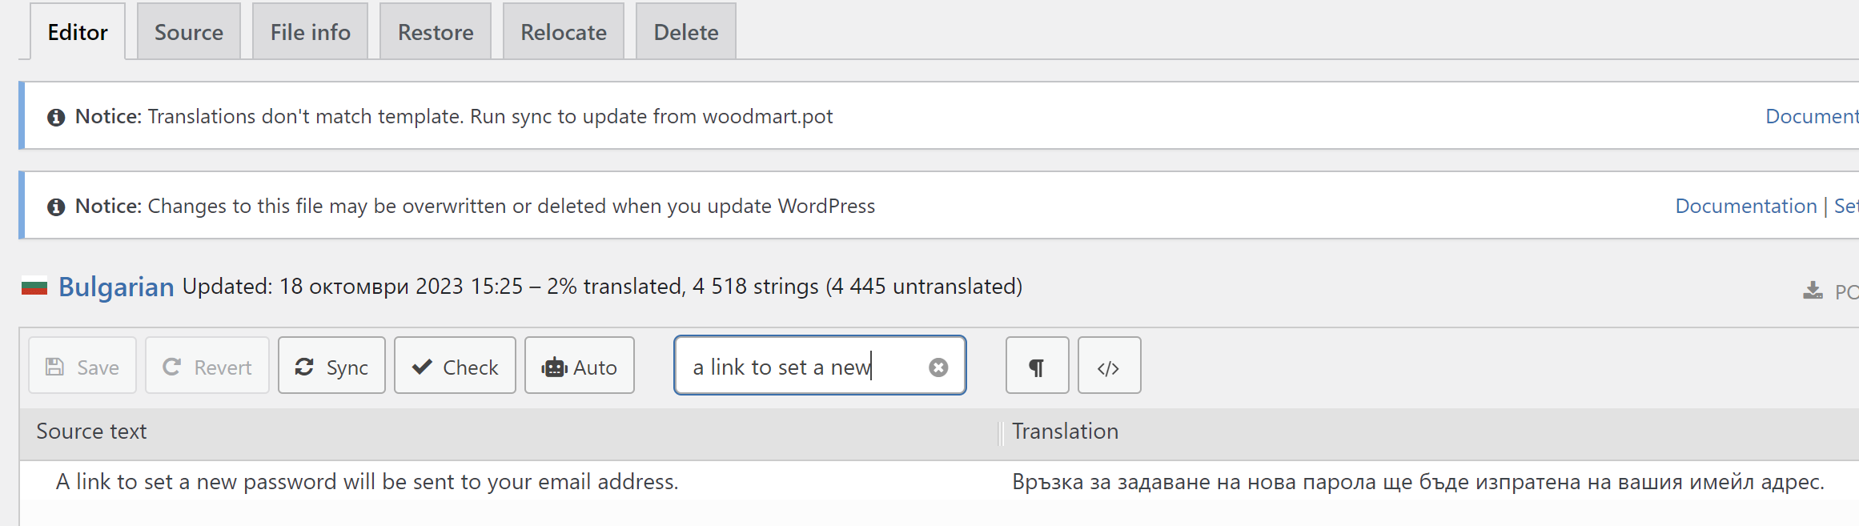Select the password link source string row
Viewport: 1859px width, 526px height.
click(x=367, y=482)
